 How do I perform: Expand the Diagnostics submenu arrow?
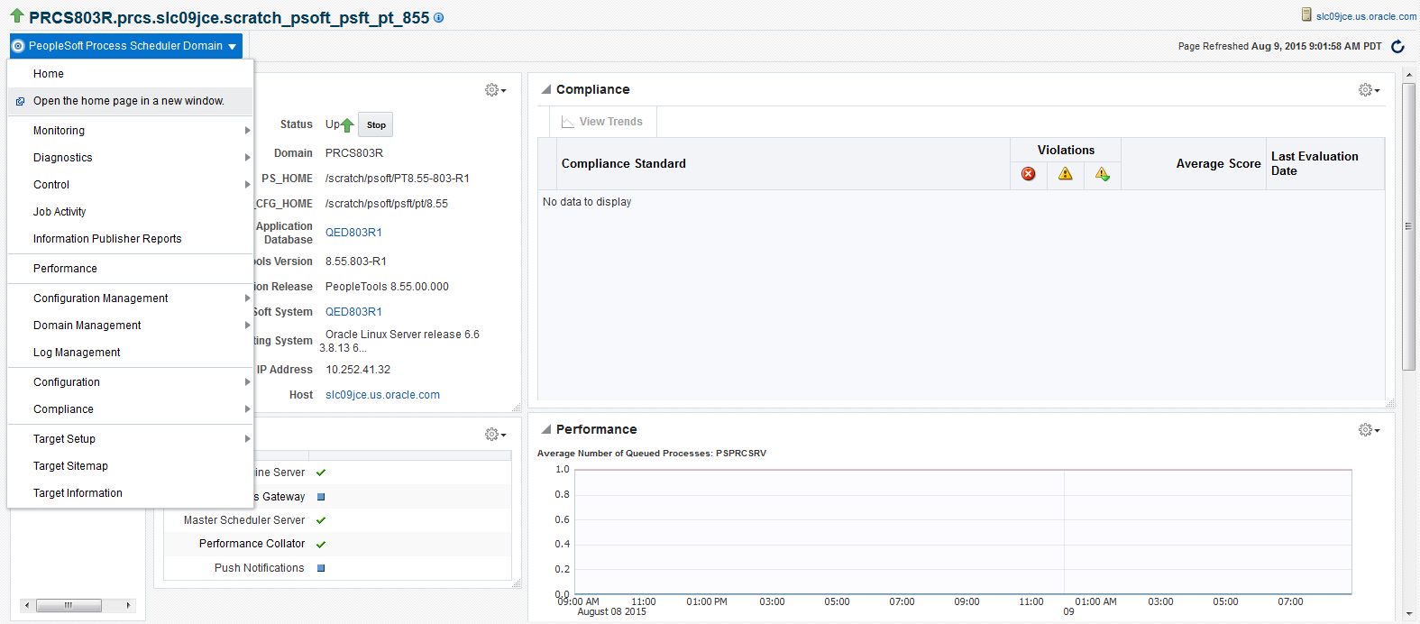(x=247, y=158)
